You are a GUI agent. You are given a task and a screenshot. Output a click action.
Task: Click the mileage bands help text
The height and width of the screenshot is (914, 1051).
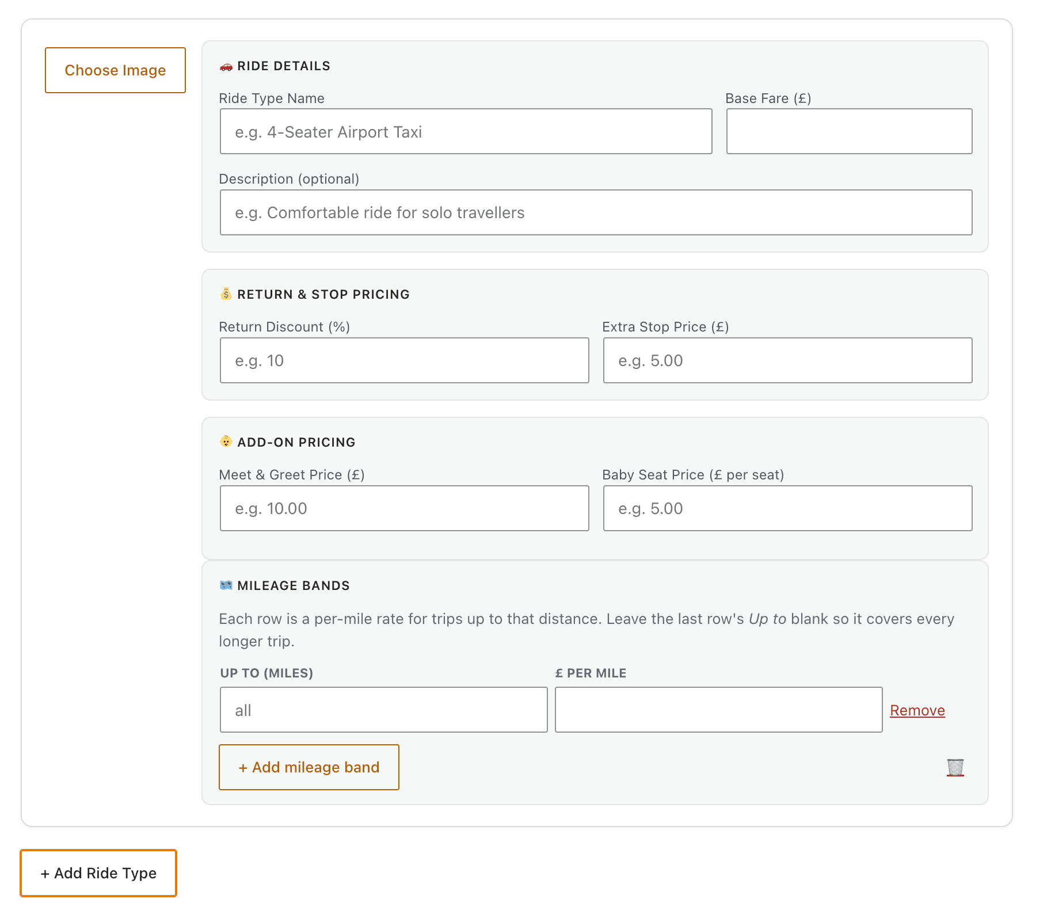[587, 630]
